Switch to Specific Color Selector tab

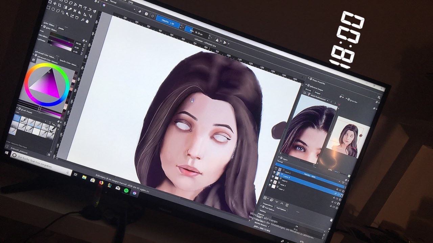tap(69, 63)
